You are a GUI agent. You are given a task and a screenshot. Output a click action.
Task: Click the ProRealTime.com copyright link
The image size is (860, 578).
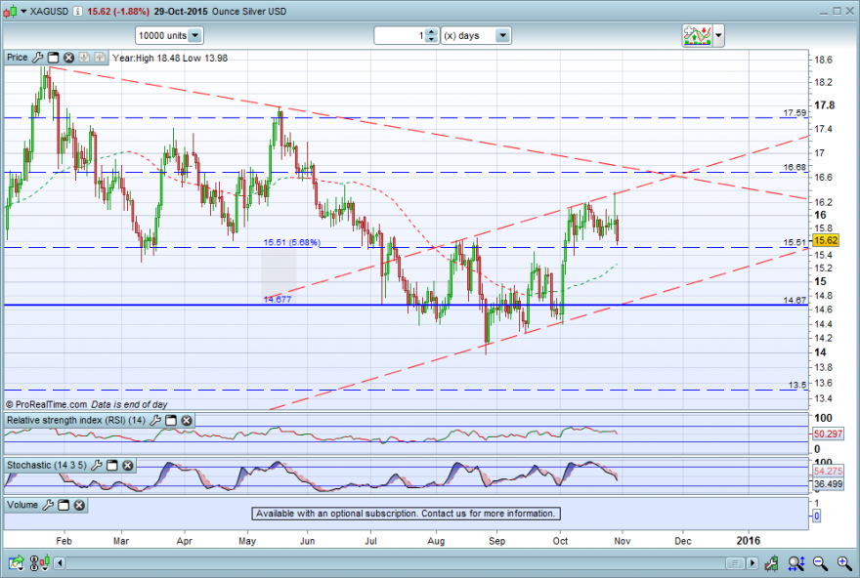pos(46,404)
